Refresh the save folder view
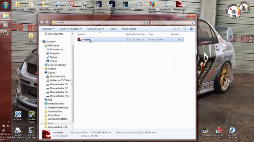The height and width of the screenshot is (142, 254). 147,23
